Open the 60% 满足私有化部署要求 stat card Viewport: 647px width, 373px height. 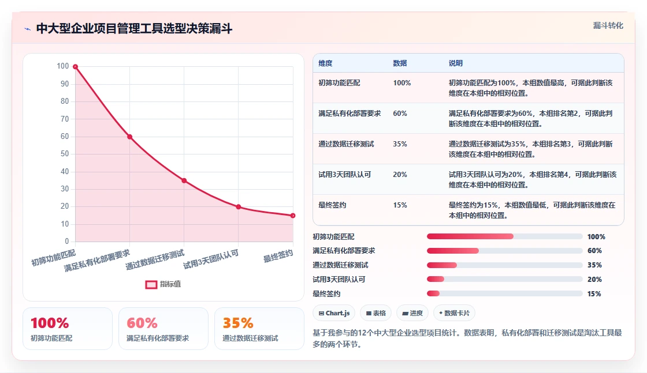(x=163, y=329)
